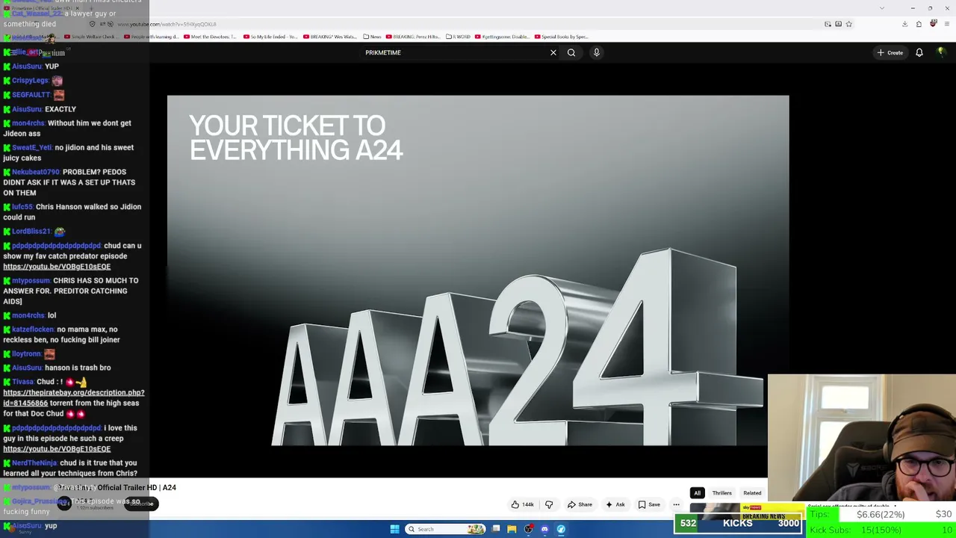Click the Tips $6.66(22%) goal bar
Screen dimensions: 956x538
point(881,514)
